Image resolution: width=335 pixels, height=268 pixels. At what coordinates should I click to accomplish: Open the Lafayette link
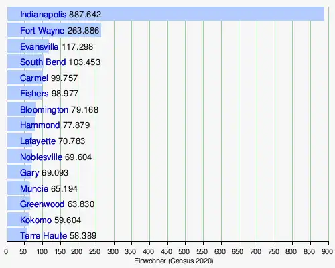point(38,141)
